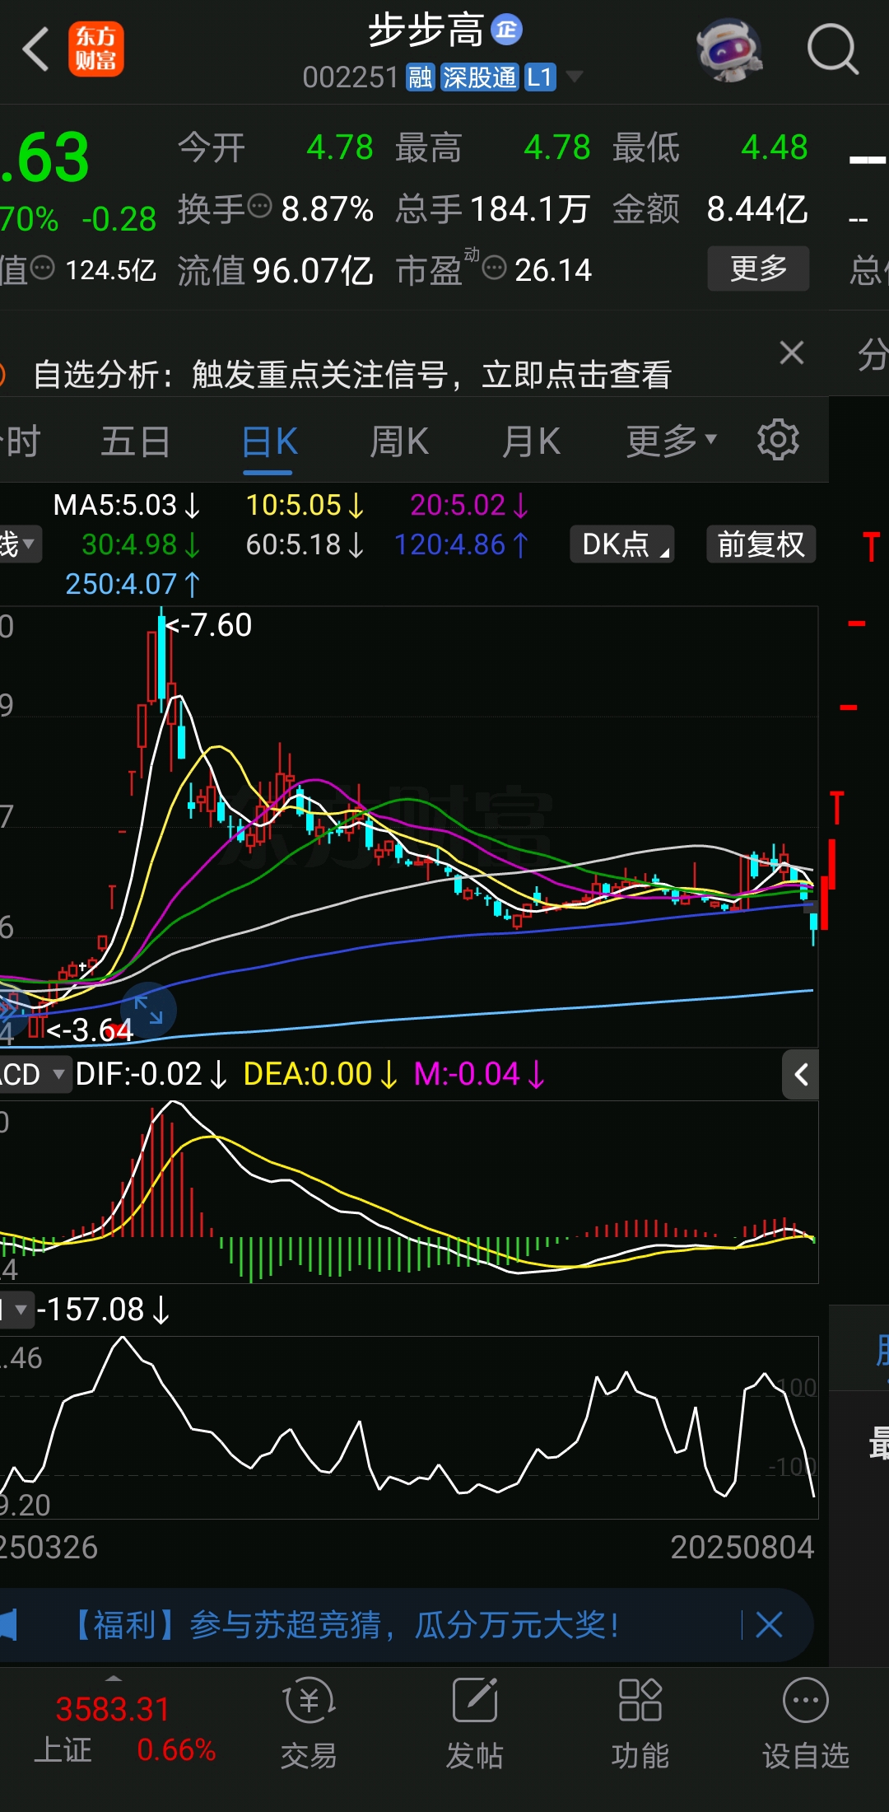Tap the DIF:-0.02 value
The height and width of the screenshot is (1812, 889).
[151, 1074]
